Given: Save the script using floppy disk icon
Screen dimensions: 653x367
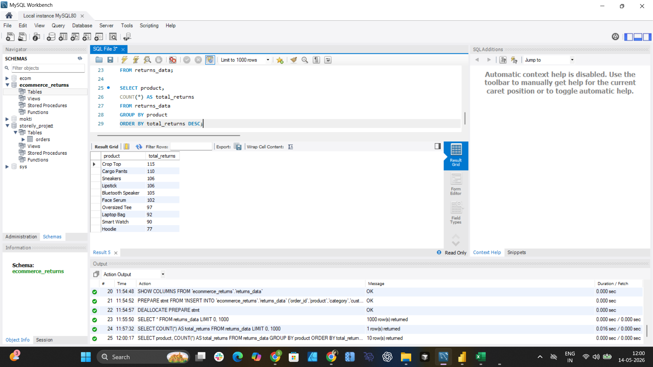Looking at the screenshot, I should (x=110, y=60).
